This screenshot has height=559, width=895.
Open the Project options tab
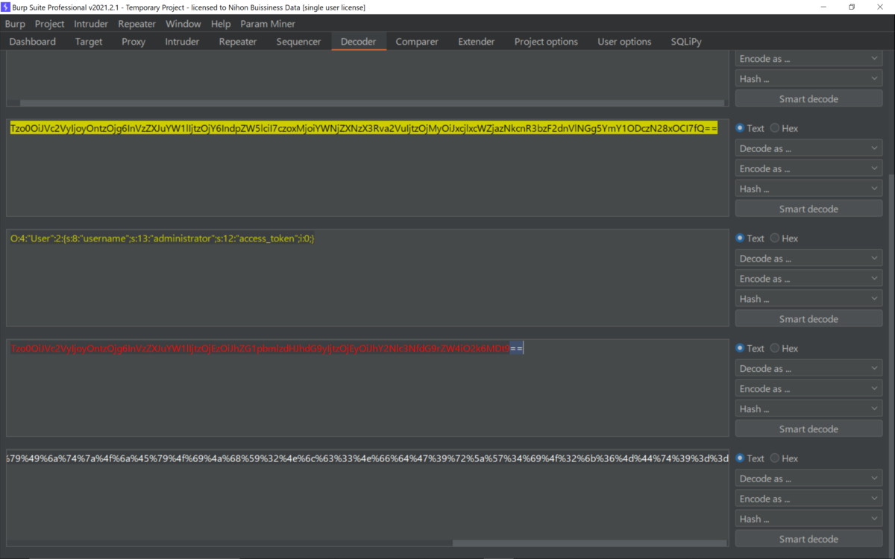546,42
